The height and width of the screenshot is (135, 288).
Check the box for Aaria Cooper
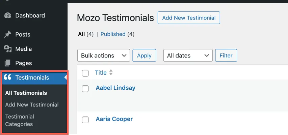tap(85, 120)
